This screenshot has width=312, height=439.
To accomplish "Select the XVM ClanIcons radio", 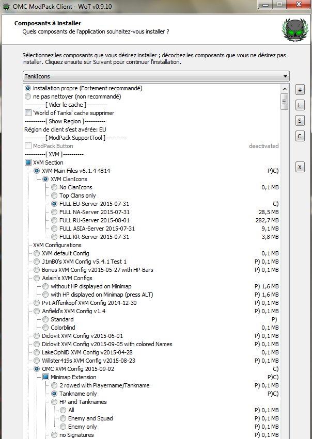I will [x=45, y=179].
